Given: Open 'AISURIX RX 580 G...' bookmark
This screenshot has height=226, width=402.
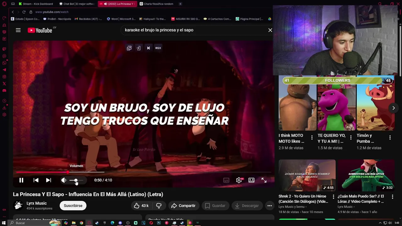Looking at the screenshot, I should click(x=185, y=19).
